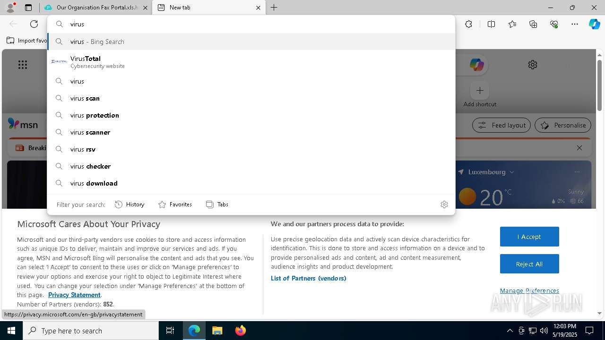Close the Breaking news banner

579,148
